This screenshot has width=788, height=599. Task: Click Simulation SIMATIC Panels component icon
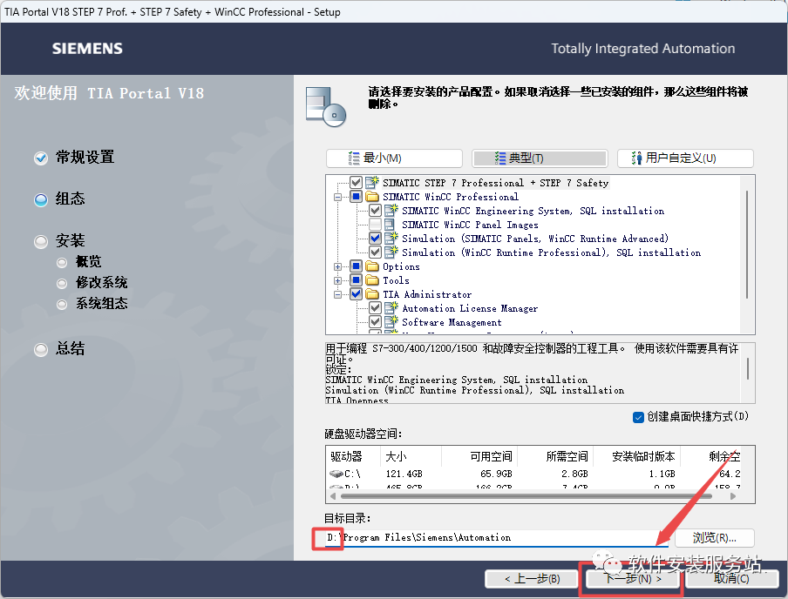point(391,238)
